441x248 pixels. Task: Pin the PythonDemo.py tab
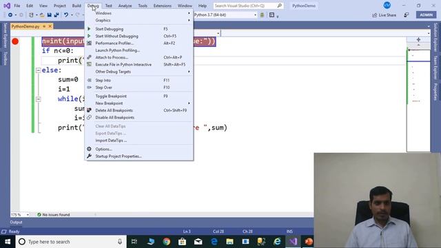coord(44,26)
